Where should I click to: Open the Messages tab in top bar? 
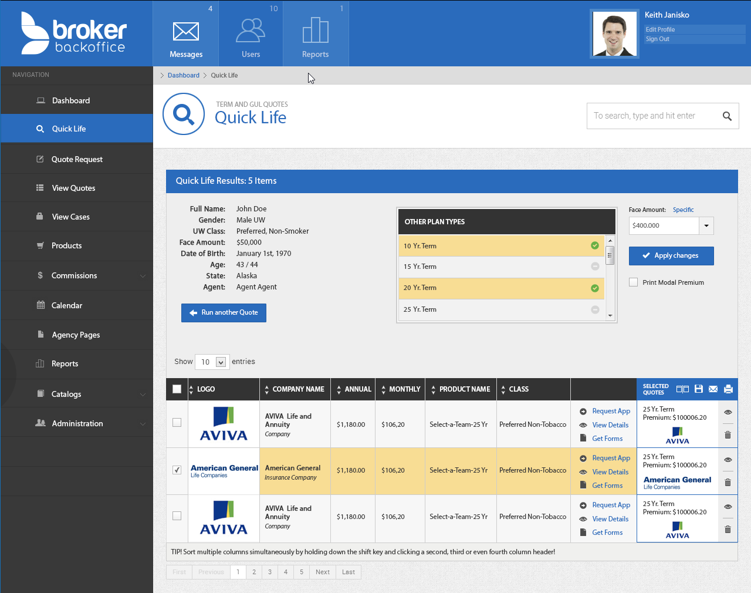pos(186,33)
